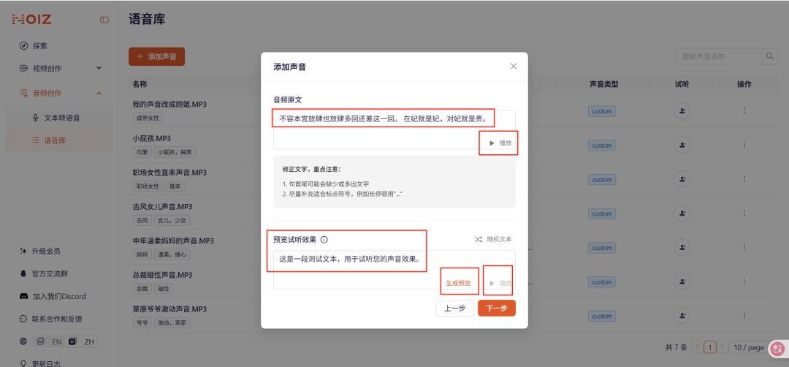The height and width of the screenshot is (367, 789).
Task: Click the 激动, 草原 tag
Action: click(172, 322)
